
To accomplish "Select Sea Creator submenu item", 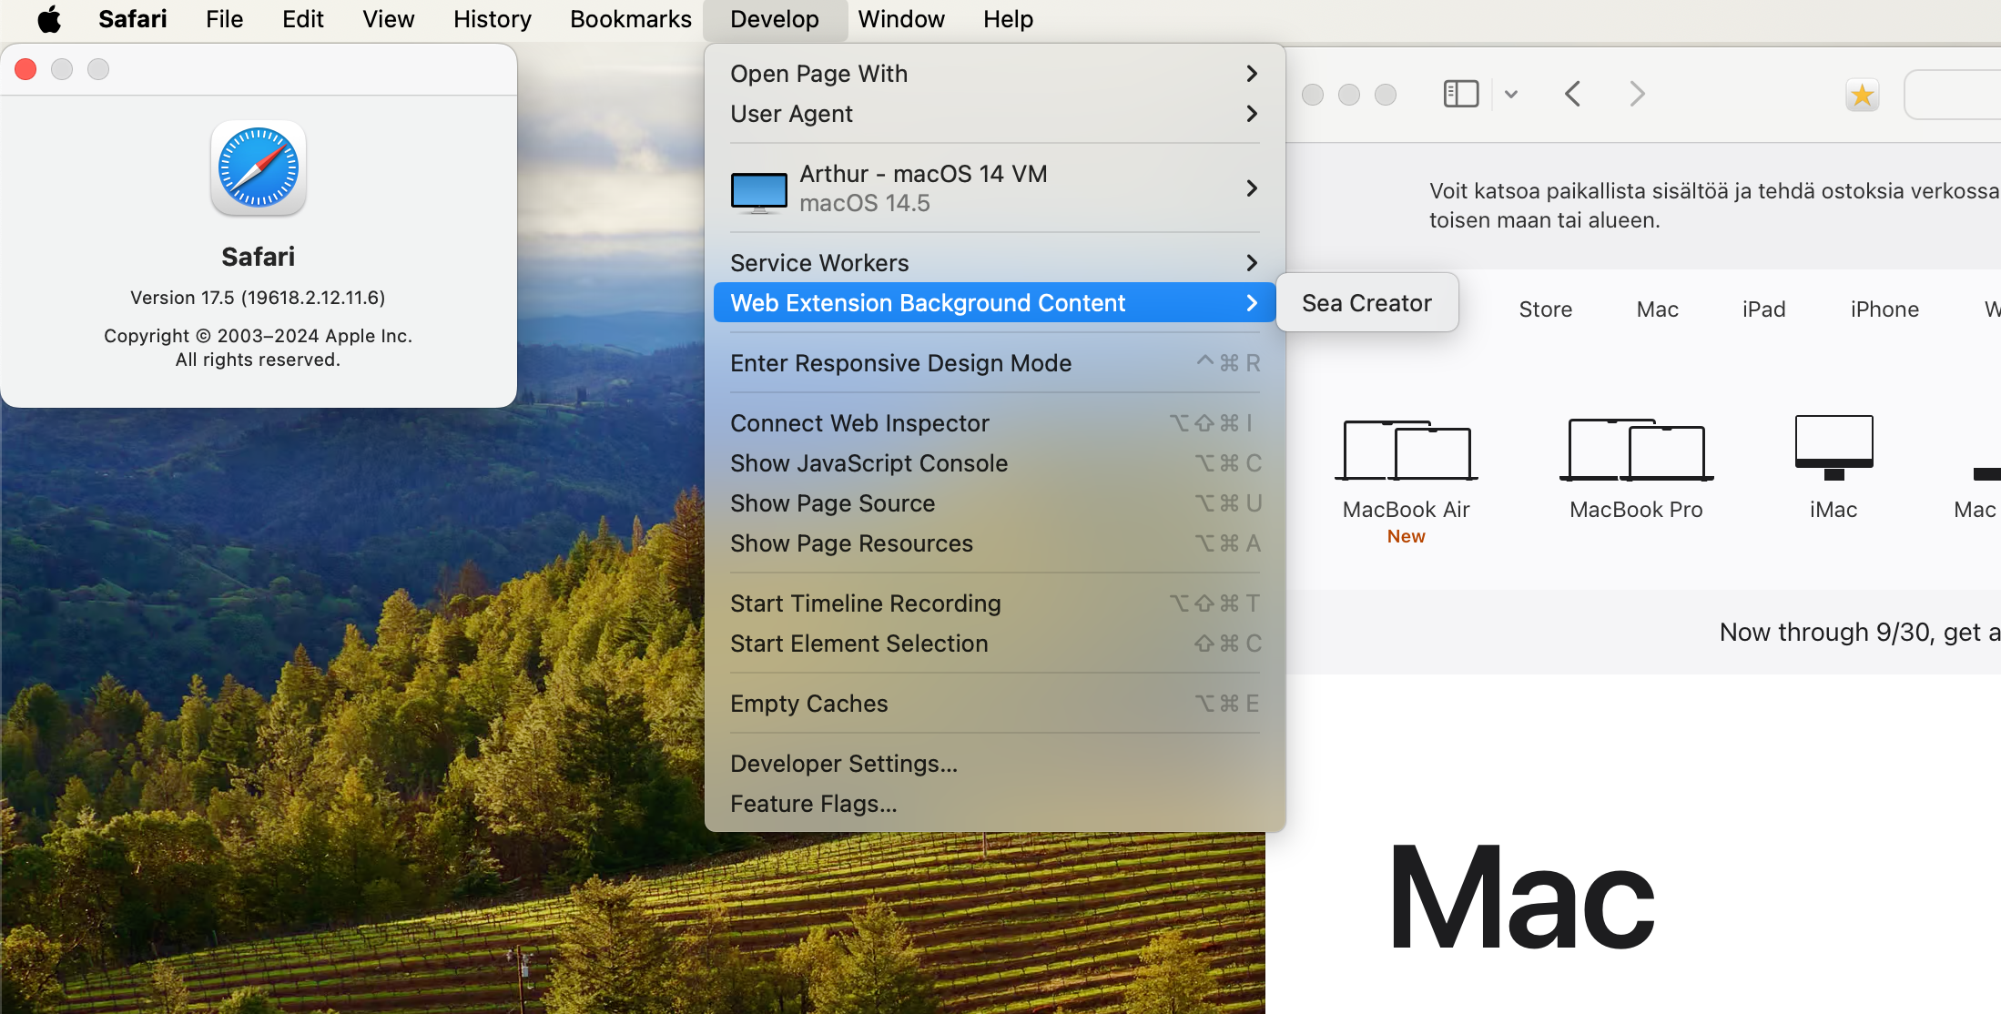I will point(1366,303).
